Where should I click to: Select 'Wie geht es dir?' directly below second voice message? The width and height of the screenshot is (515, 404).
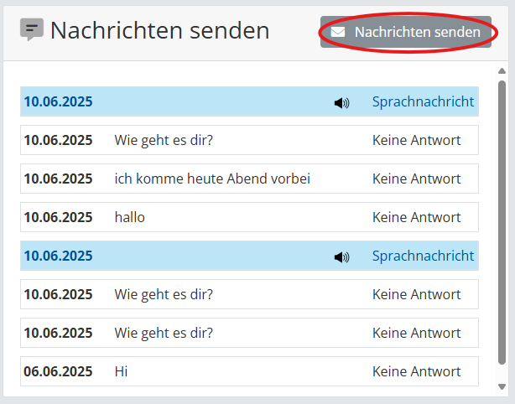pyautogui.click(x=164, y=294)
